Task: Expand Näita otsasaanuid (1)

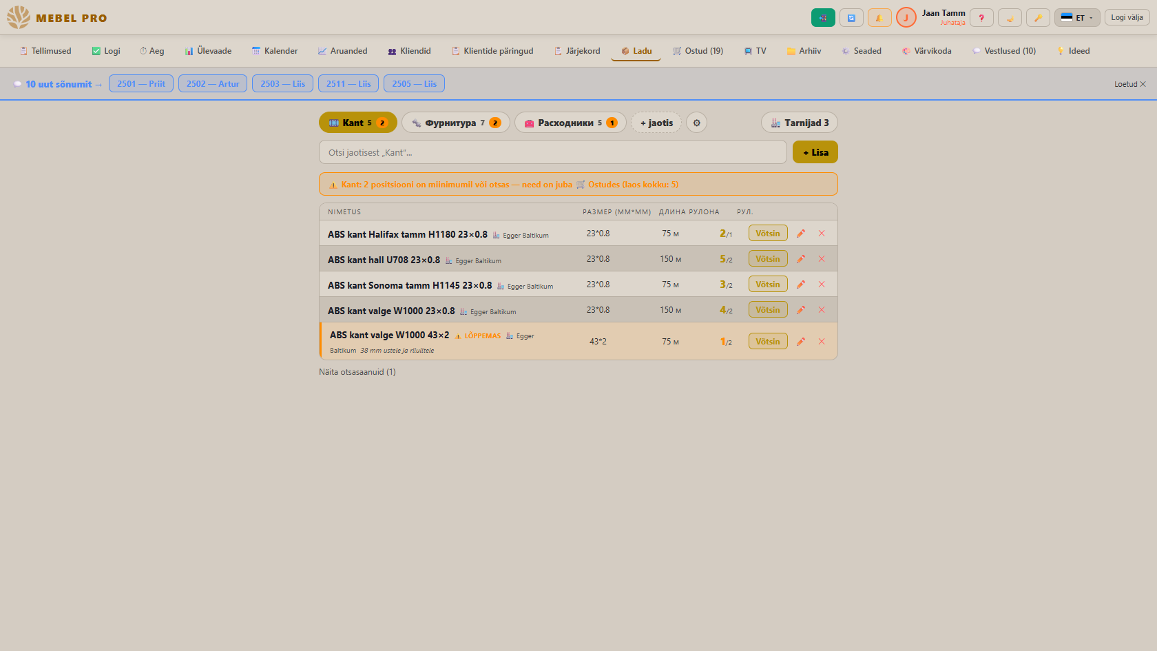Action: (x=357, y=372)
